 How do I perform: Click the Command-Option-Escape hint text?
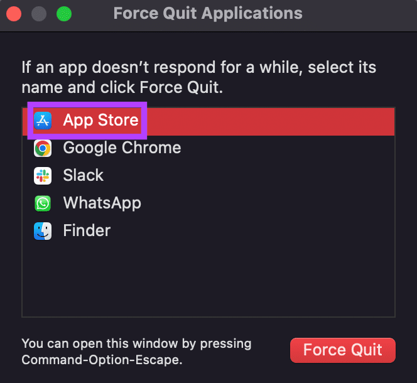[102, 360]
